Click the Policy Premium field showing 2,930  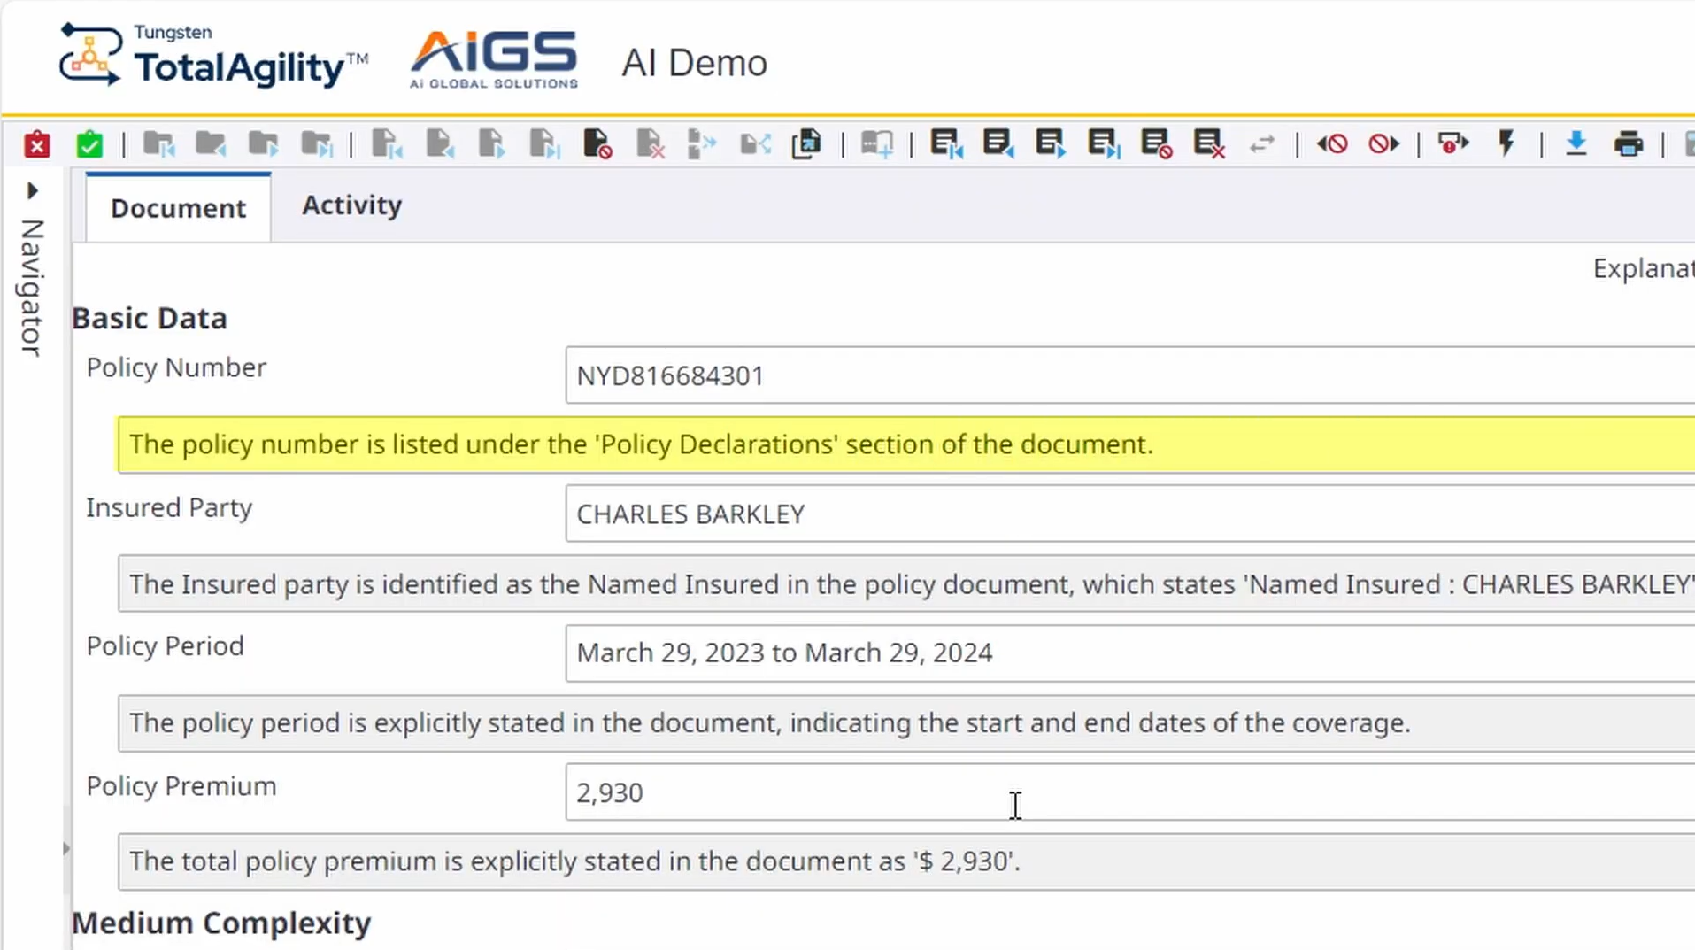(x=1124, y=792)
